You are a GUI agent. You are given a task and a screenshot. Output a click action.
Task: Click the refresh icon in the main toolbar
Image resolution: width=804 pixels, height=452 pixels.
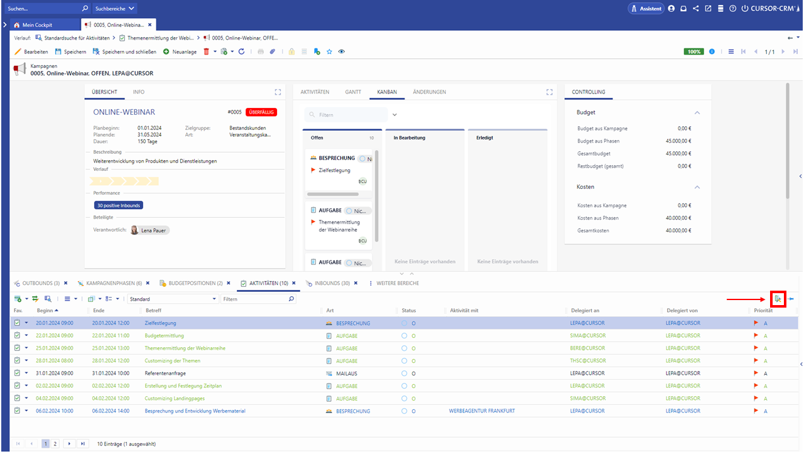click(x=241, y=51)
